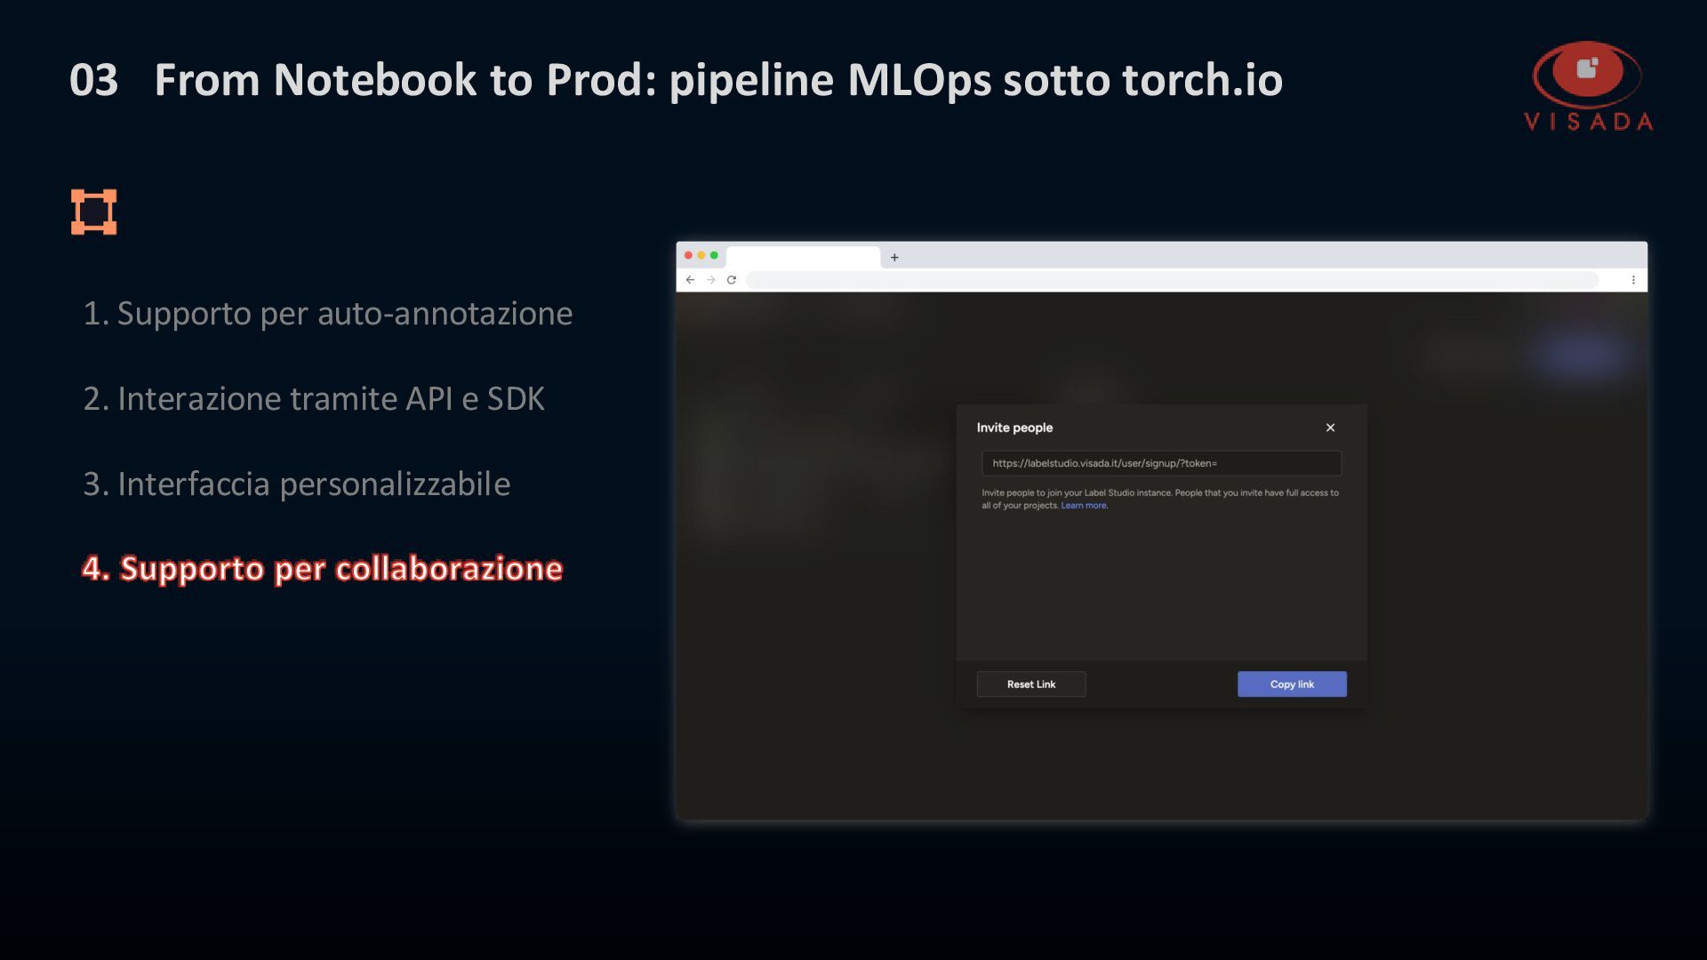
Task: Select the open browser tab
Action: tap(803, 257)
